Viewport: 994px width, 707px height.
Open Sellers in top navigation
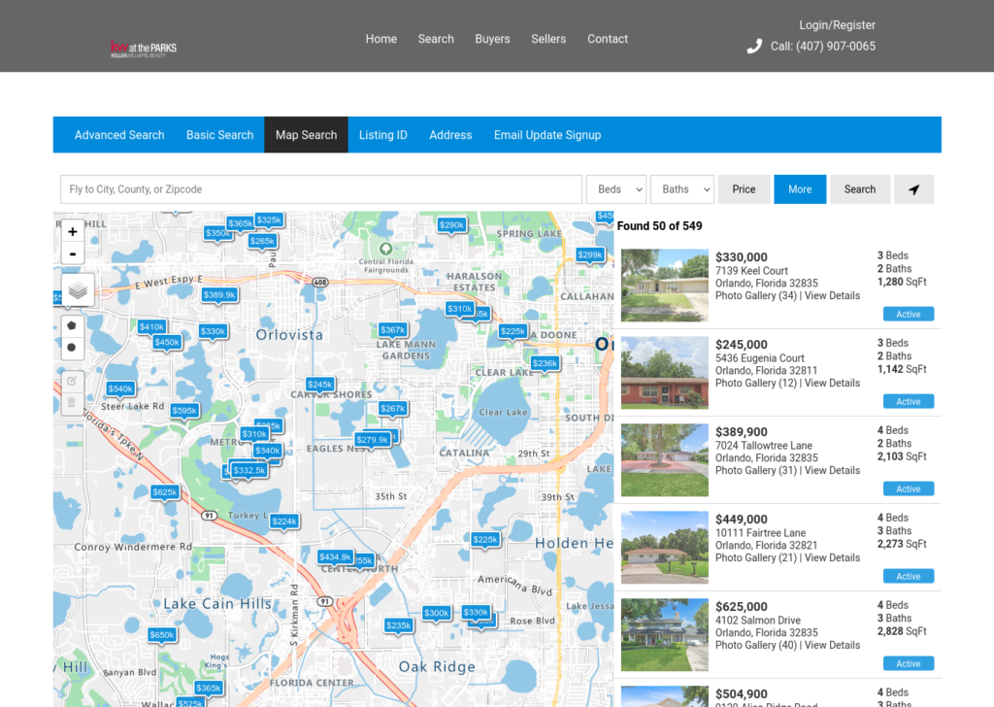pyautogui.click(x=548, y=39)
